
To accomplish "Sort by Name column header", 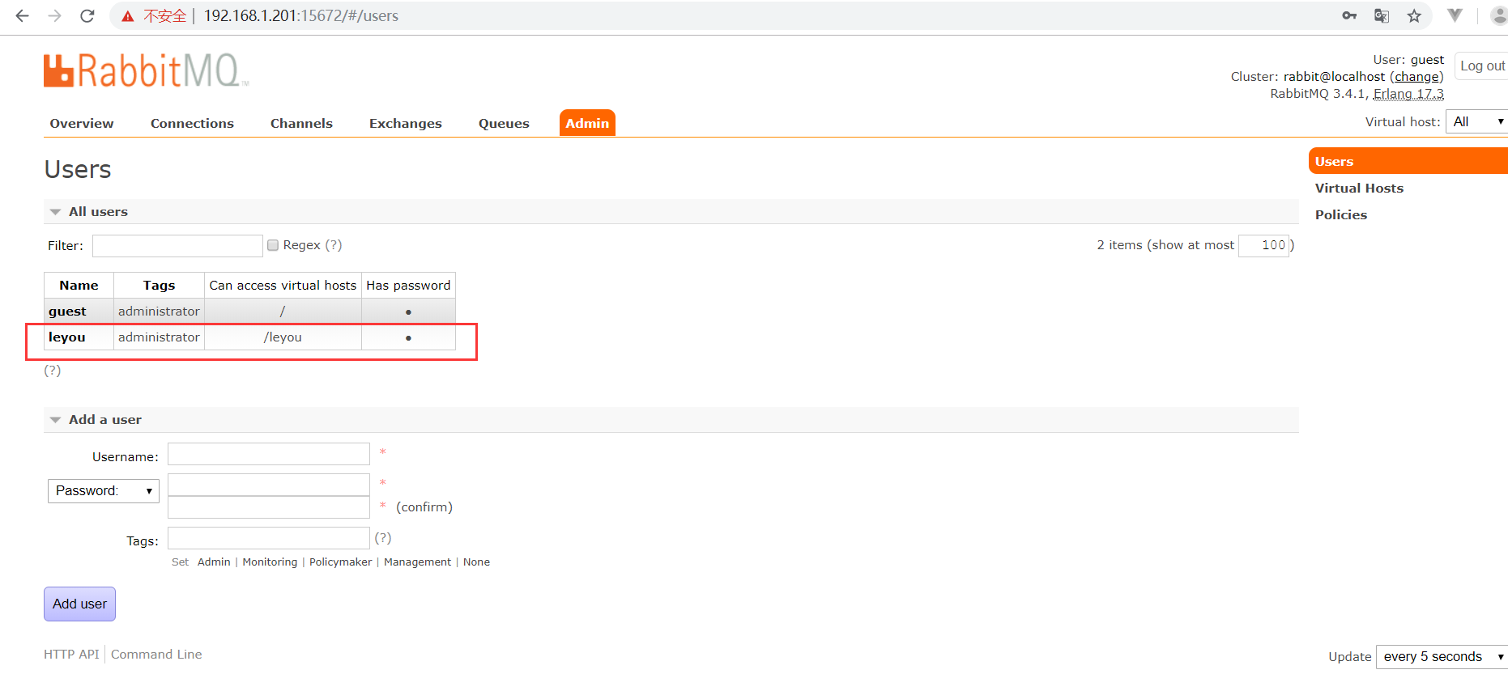I will coord(79,286).
